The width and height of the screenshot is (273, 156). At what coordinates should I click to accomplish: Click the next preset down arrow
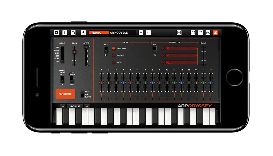pos(148,33)
